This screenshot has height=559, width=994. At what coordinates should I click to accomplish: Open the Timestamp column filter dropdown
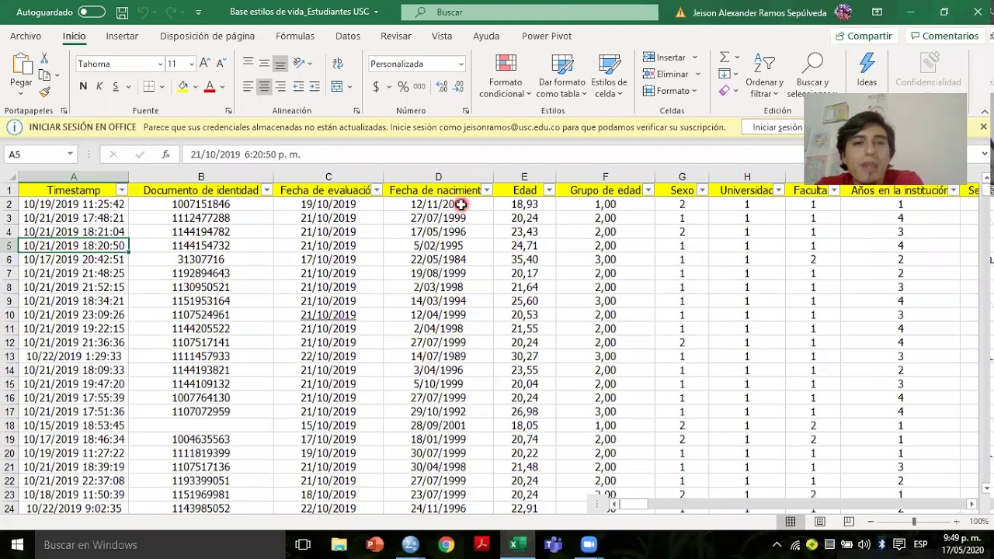tap(121, 190)
